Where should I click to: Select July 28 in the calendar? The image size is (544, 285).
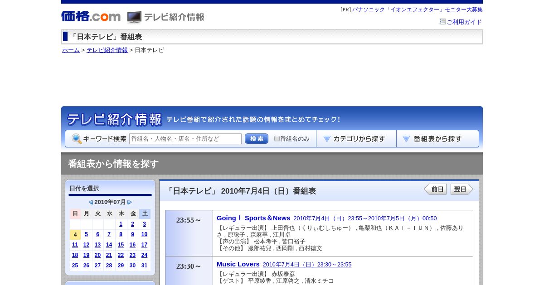[x=109, y=266]
